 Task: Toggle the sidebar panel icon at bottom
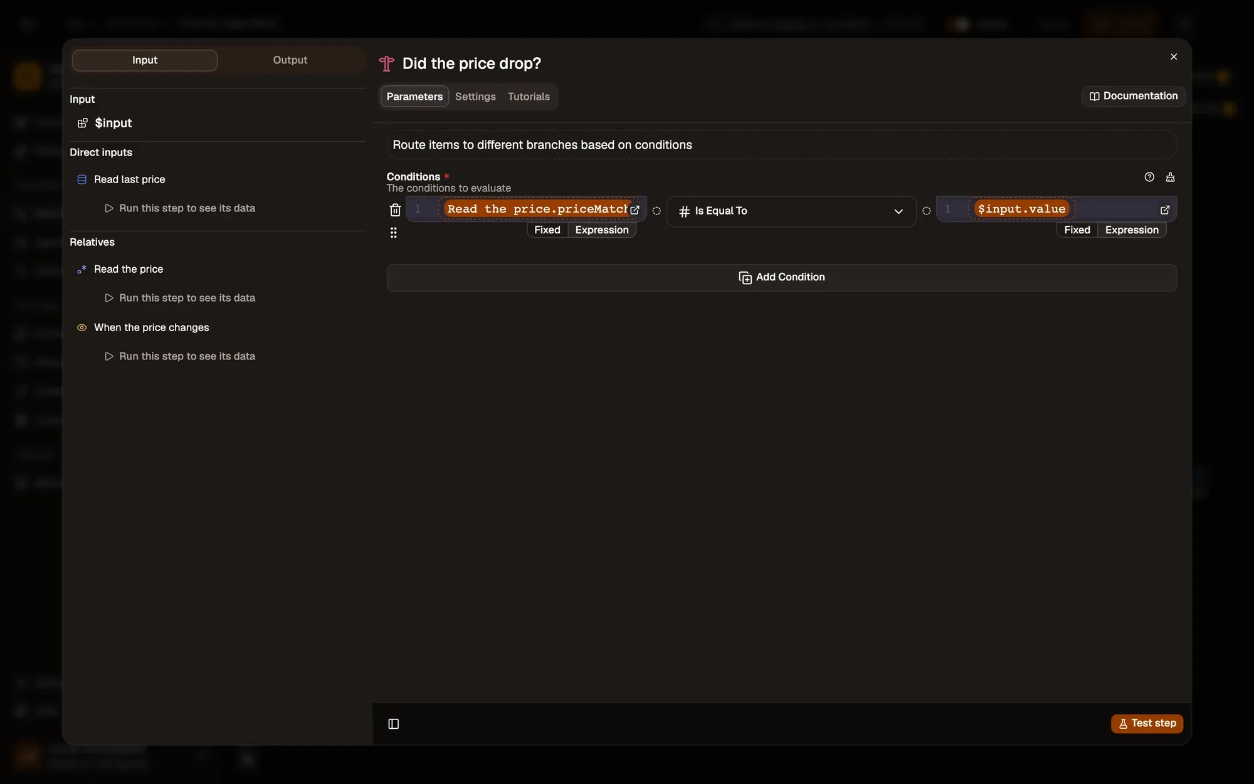click(x=394, y=724)
